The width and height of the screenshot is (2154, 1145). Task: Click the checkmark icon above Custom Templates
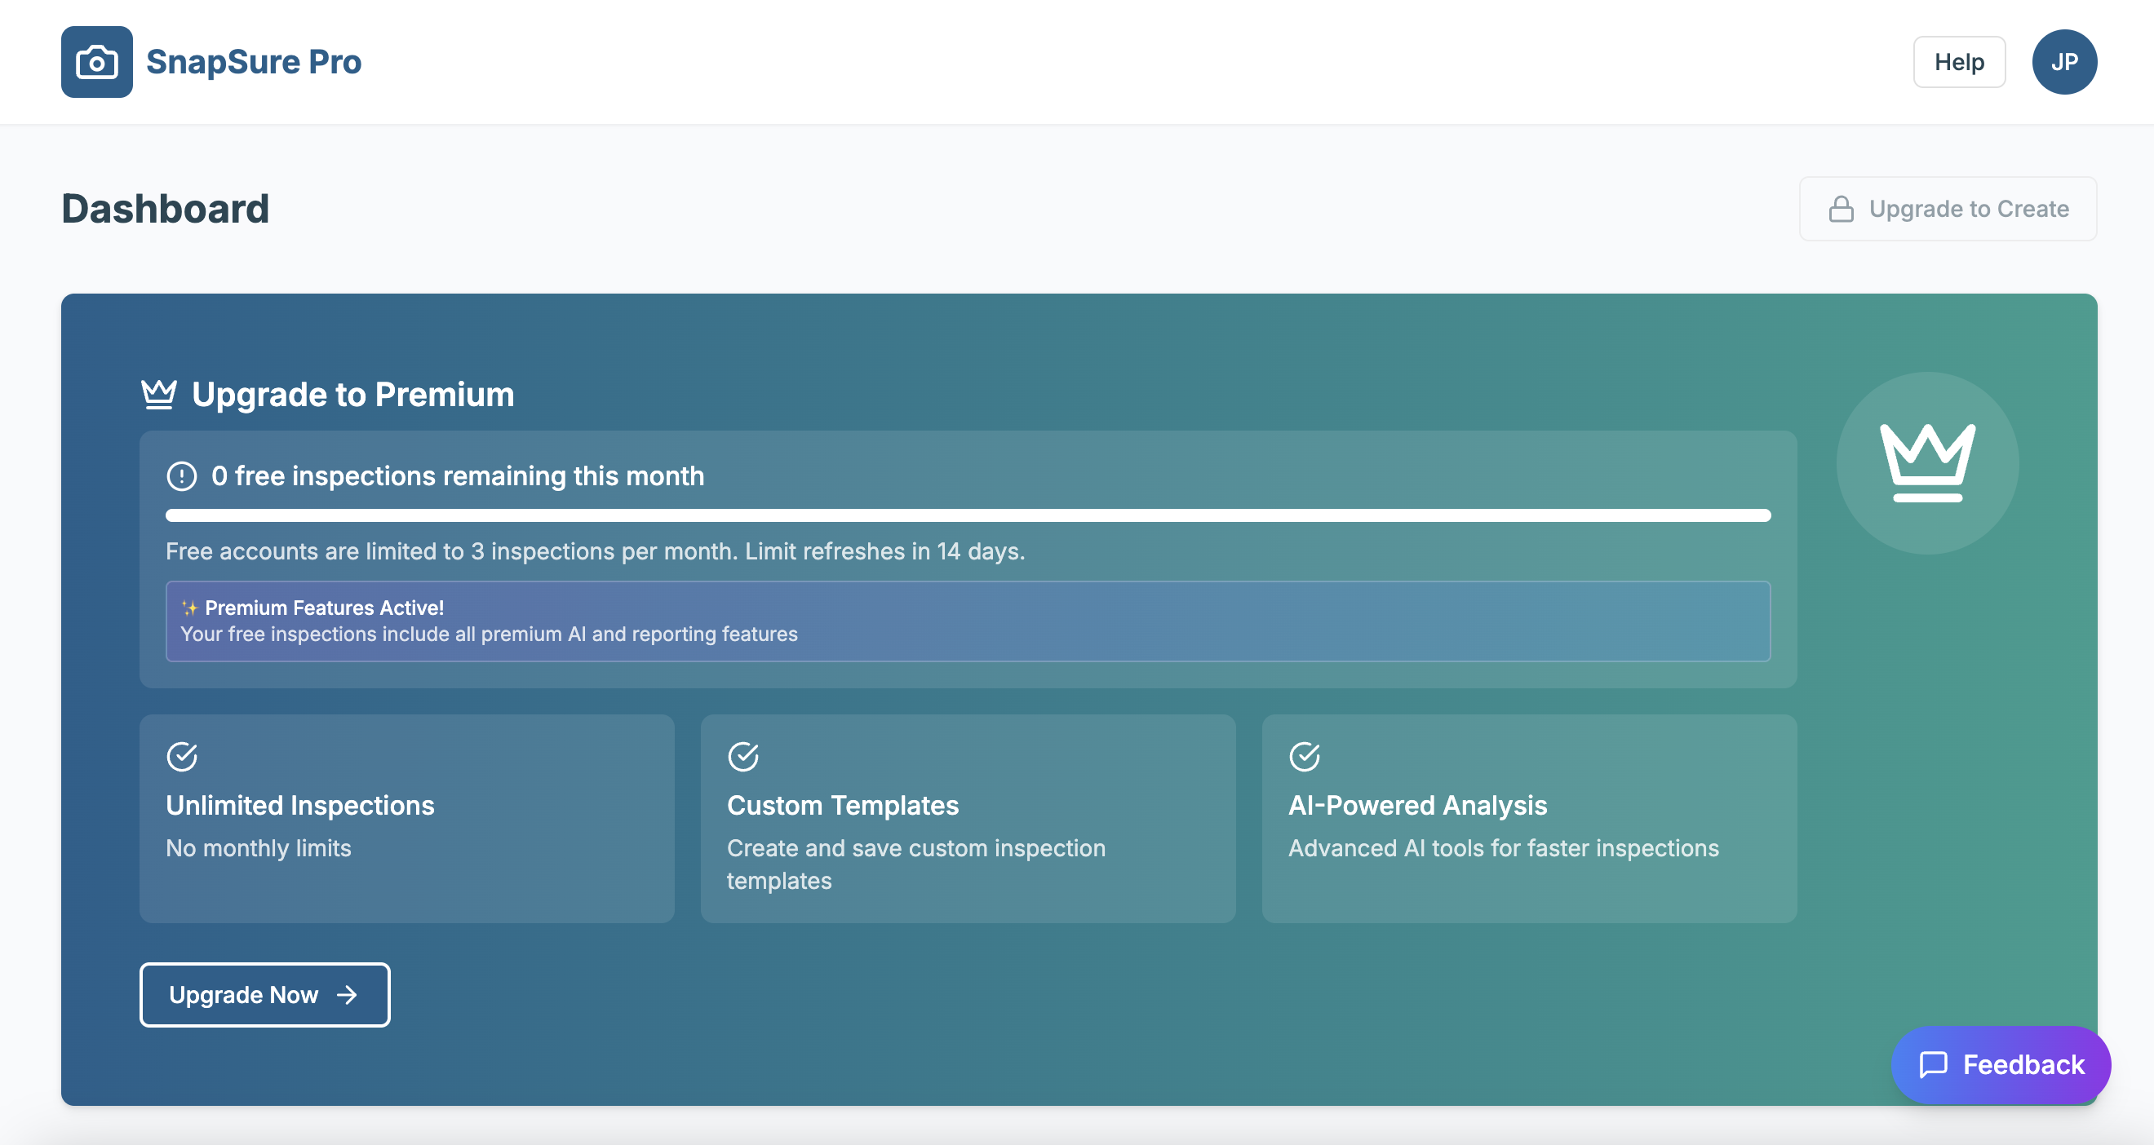[x=742, y=756]
